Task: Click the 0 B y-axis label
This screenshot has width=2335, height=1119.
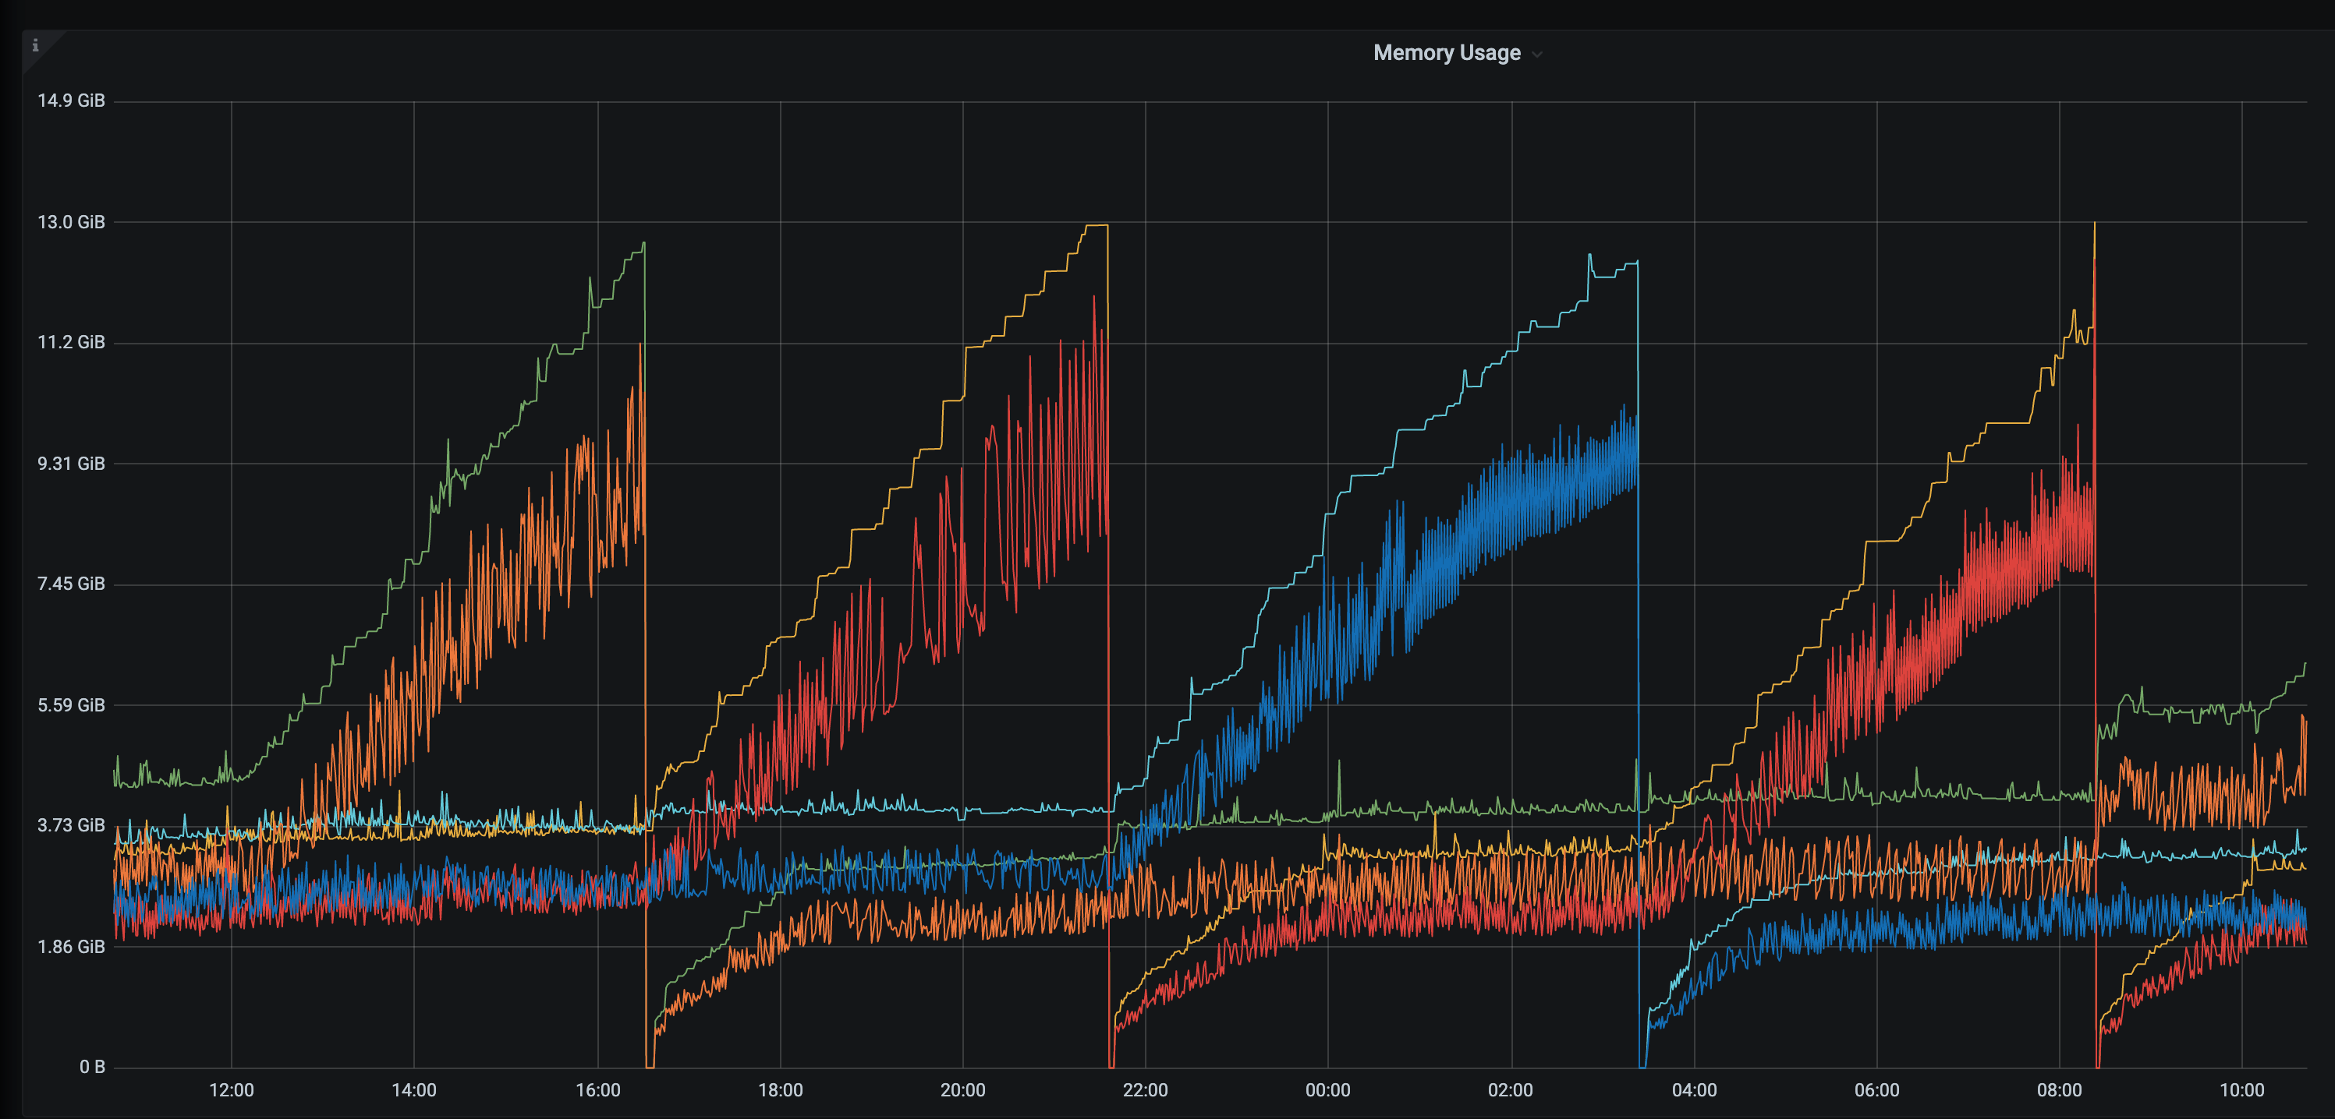Action: click(x=91, y=1067)
